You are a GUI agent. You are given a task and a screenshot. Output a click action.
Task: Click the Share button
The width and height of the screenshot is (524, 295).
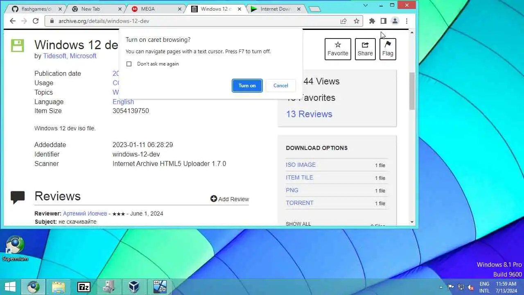click(x=365, y=49)
